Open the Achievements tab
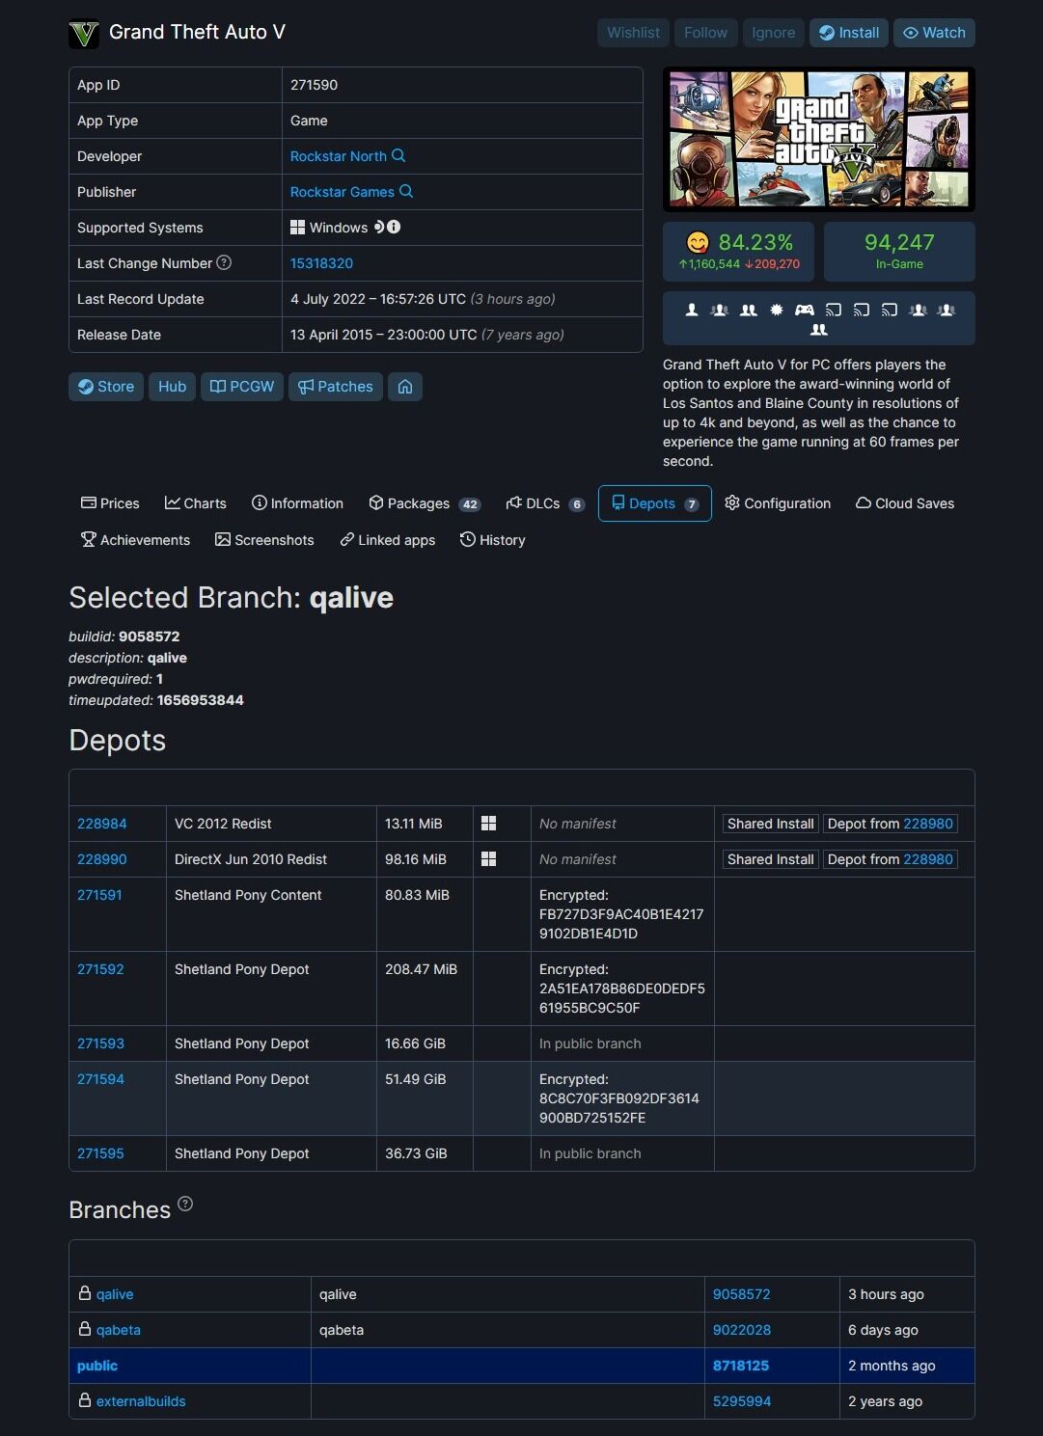The image size is (1043, 1436). click(x=135, y=540)
